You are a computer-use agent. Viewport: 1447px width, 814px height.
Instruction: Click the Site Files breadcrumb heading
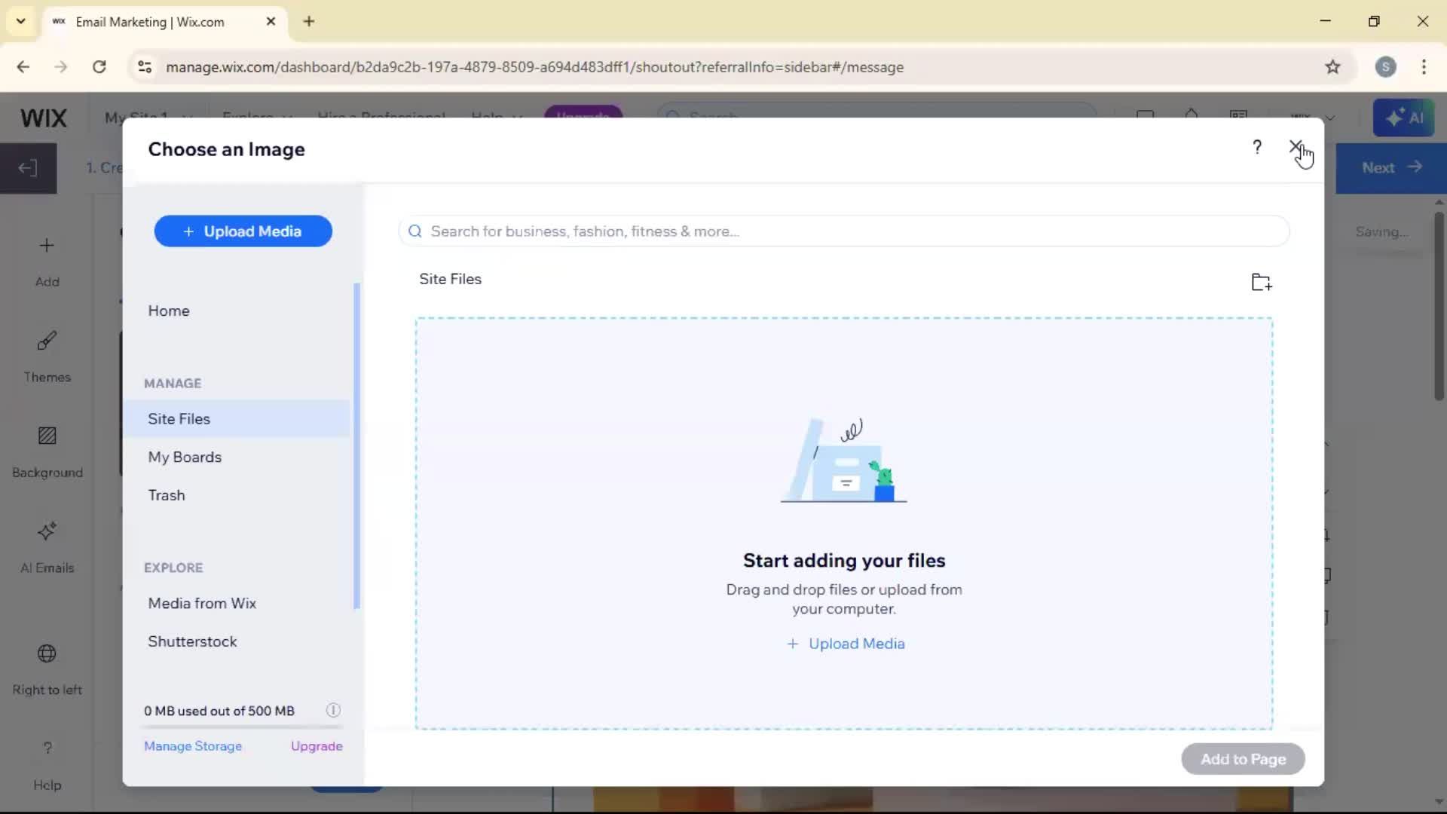450,279
